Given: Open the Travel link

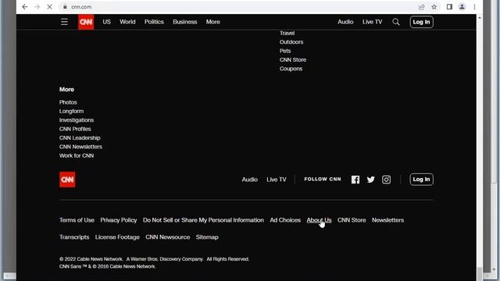Looking at the screenshot, I should pyautogui.click(x=287, y=33).
